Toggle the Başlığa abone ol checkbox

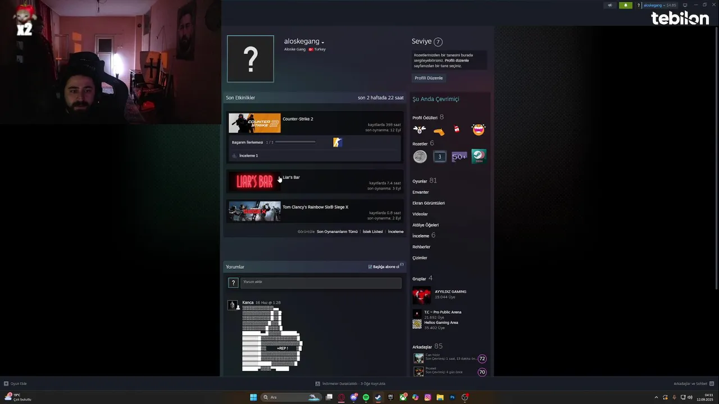370,267
